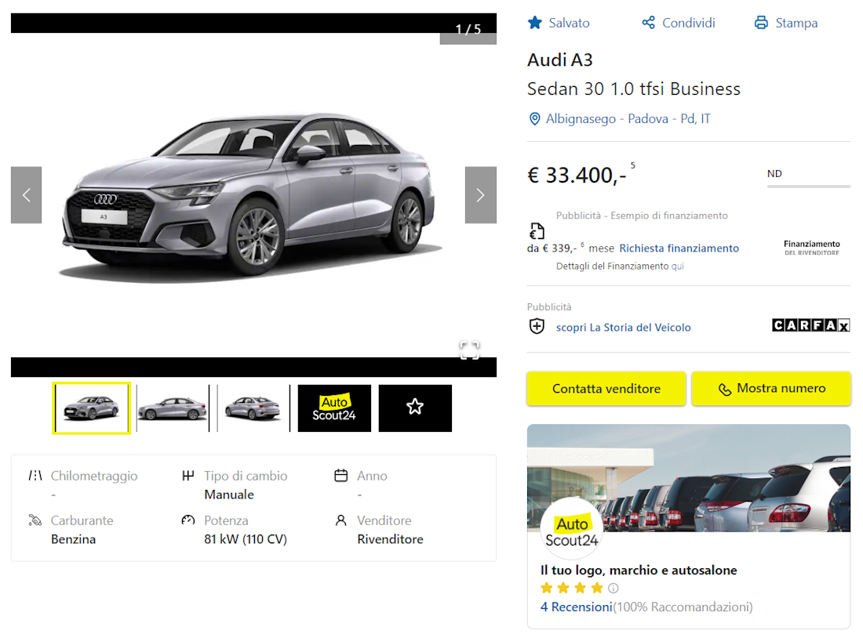The image size is (863, 638).
Task: Click the Condividi share icon
Action: (648, 23)
